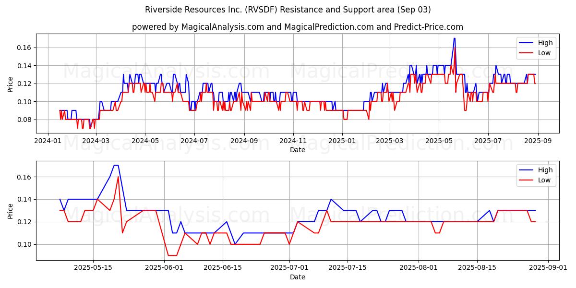Click the 0.17 High peak in the bottom chart
Viewport: 576px width, 288px height.
[116, 166]
